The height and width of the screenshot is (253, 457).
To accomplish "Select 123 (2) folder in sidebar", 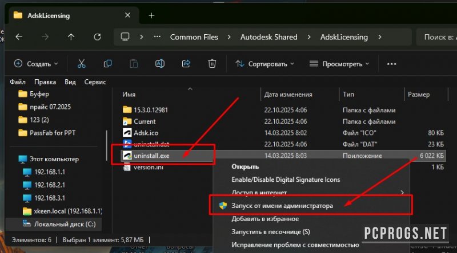I will coord(39,120).
